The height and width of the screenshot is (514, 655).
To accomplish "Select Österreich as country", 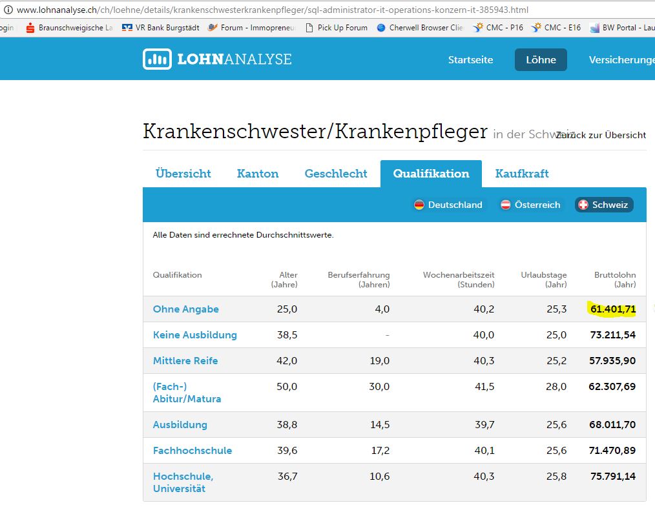I will [x=530, y=205].
